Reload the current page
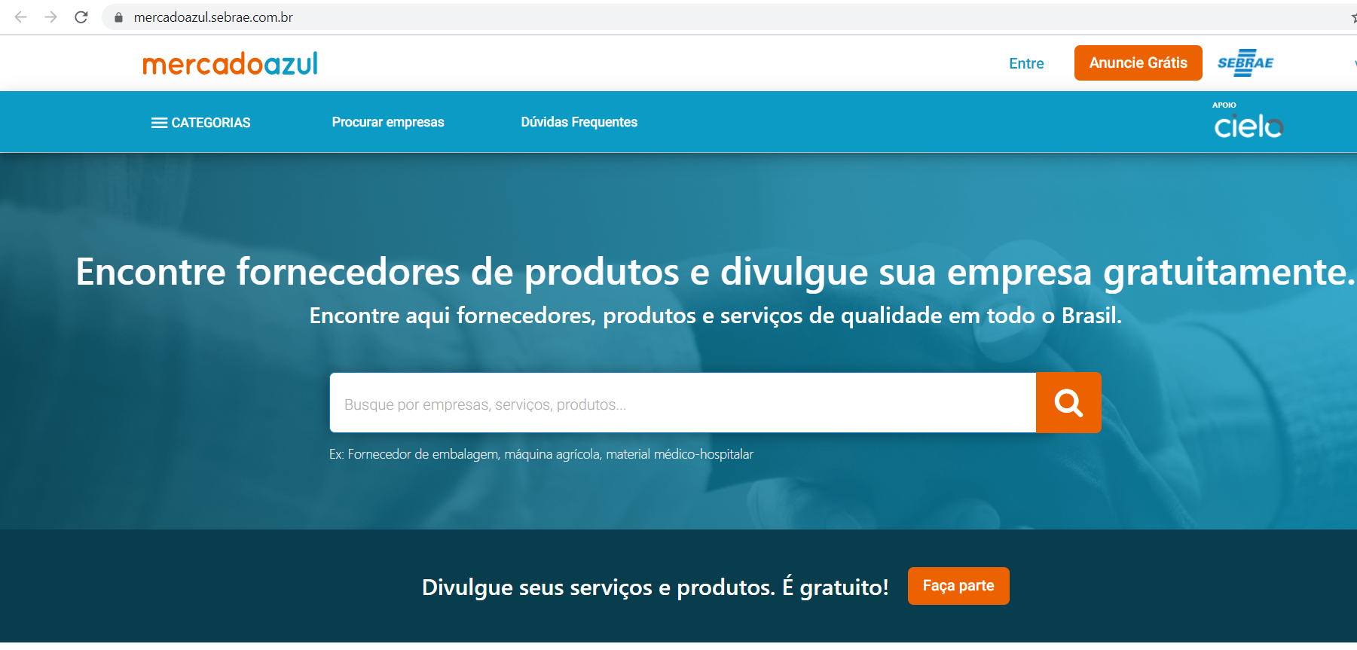Screen dimensions: 1357x650 coord(81,17)
